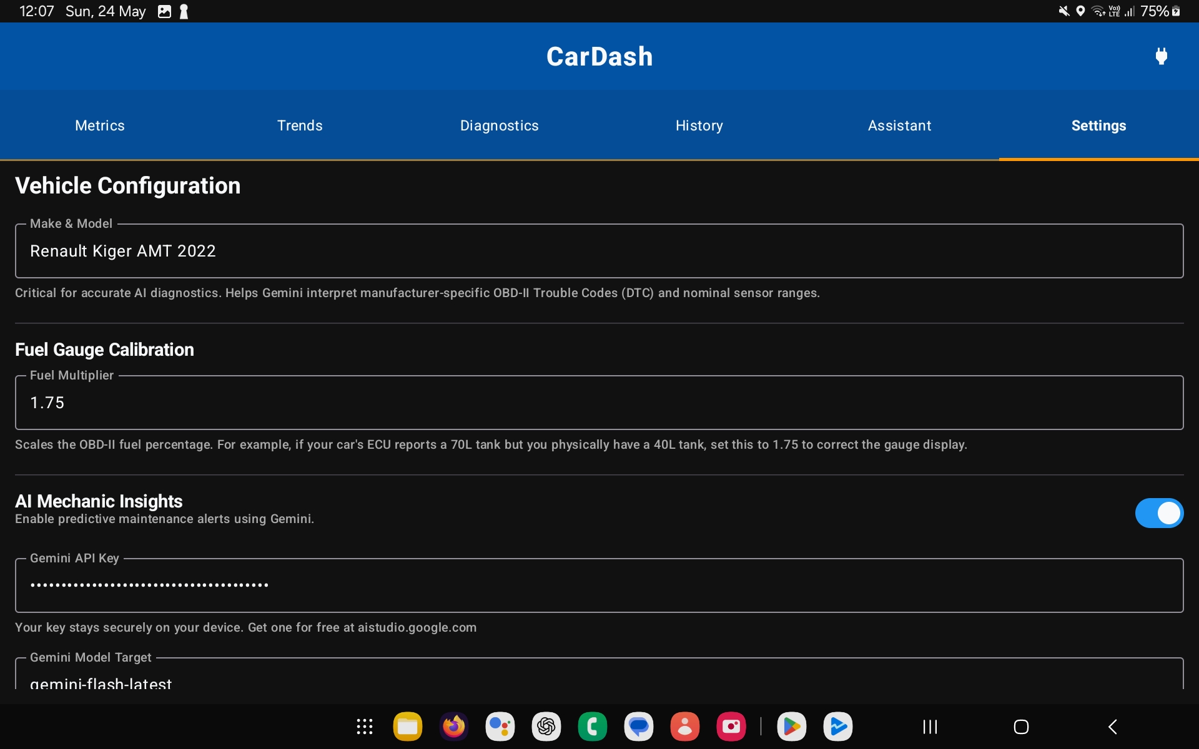Viewport: 1199px width, 749px height.
Task: Switch to the Trends tab
Action: [300, 125]
